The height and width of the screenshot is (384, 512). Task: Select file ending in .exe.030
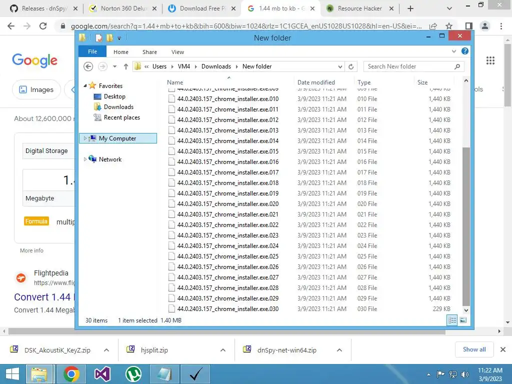(x=228, y=309)
